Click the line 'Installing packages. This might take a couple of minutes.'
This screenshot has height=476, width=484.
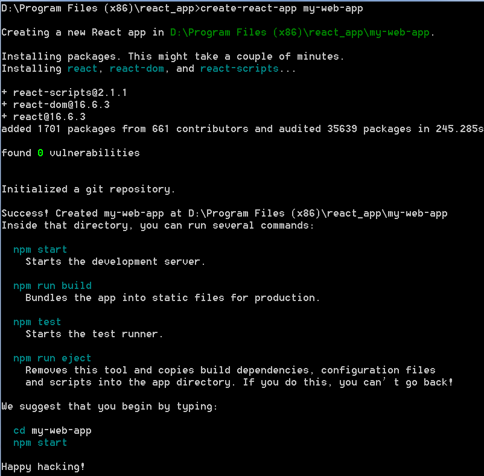coord(173,57)
